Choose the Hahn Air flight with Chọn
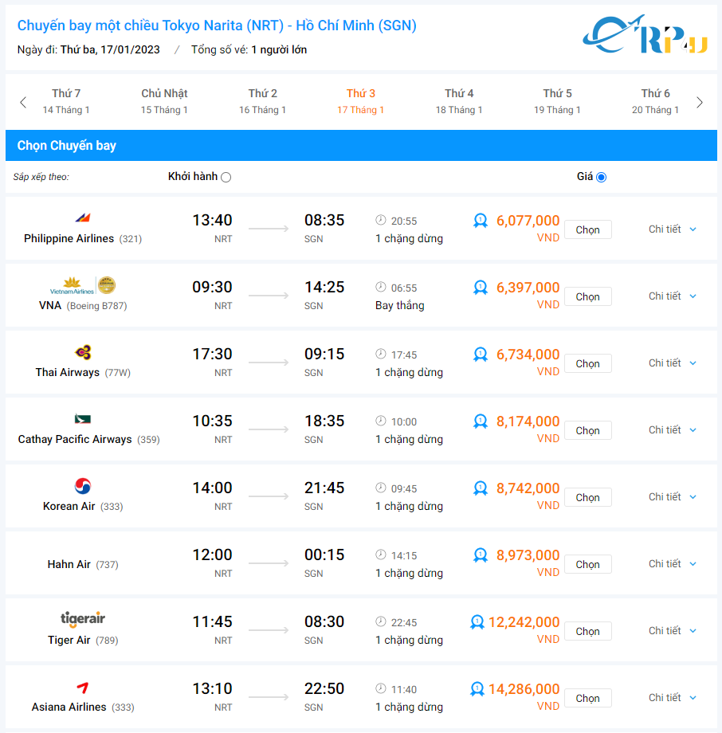The image size is (722, 733). pyautogui.click(x=587, y=564)
